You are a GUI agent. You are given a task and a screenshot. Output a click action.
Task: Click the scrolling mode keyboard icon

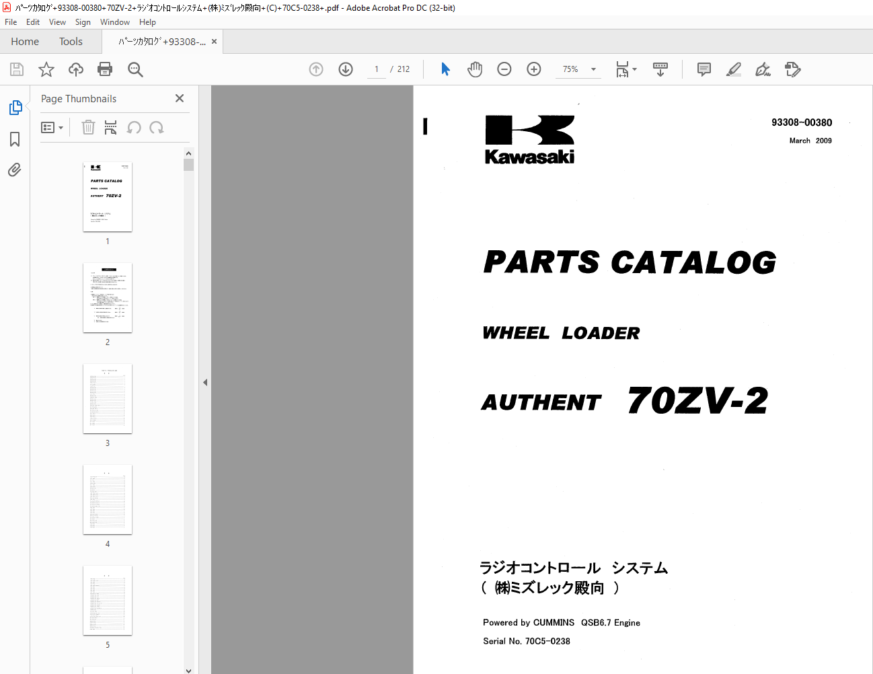[x=660, y=69]
